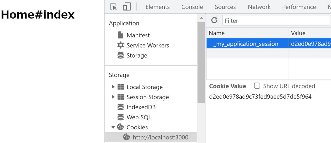Open the Console tab
The height and width of the screenshot is (143, 331).
click(x=192, y=7)
